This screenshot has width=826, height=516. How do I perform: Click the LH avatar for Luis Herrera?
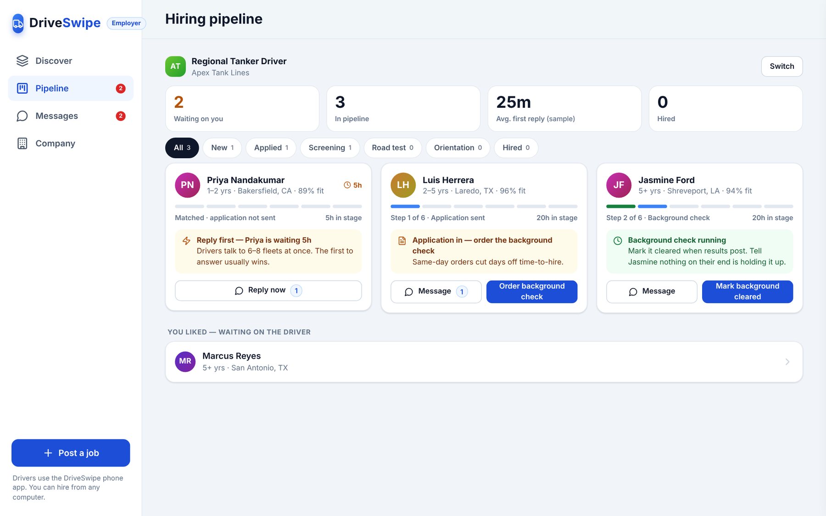pos(403,185)
